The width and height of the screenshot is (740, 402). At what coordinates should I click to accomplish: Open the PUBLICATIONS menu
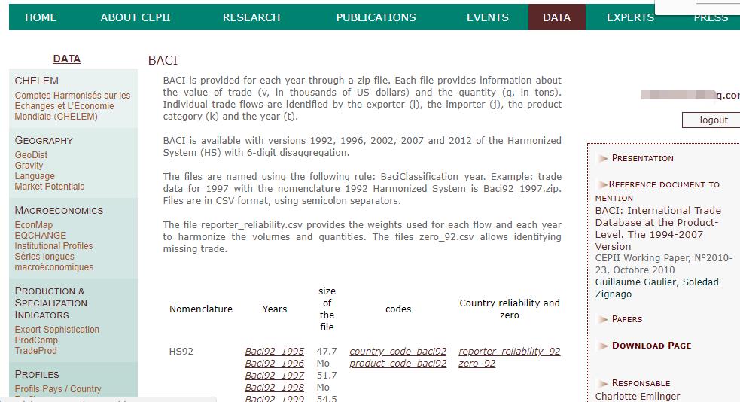tap(376, 17)
